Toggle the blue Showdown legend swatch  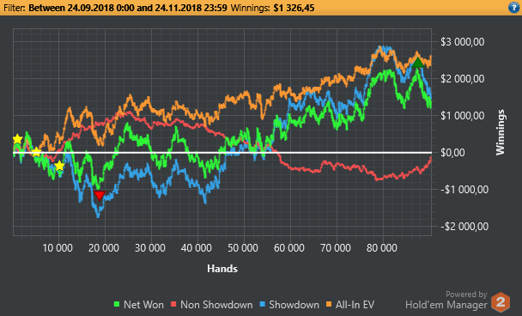pos(263,304)
